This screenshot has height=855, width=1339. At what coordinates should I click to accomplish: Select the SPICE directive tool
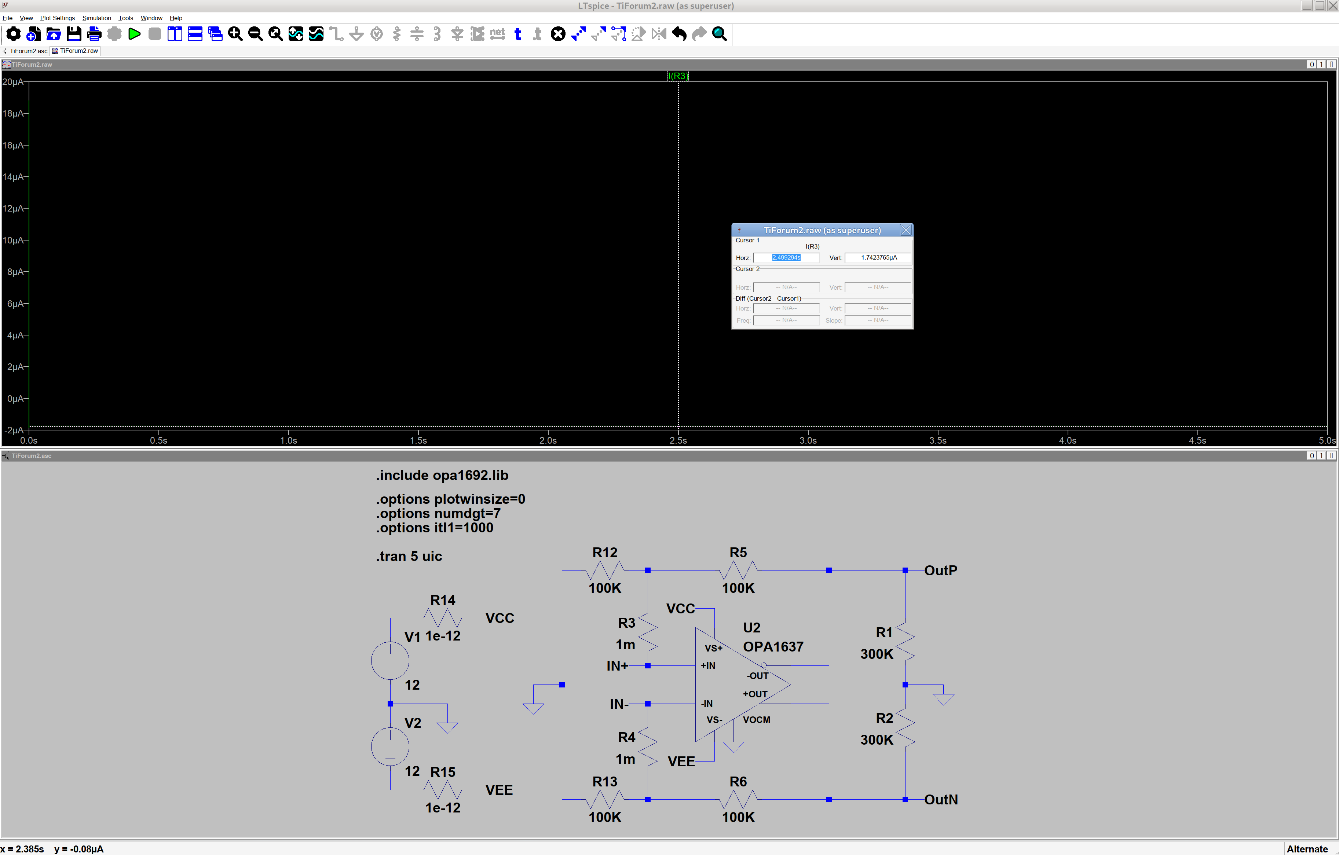tap(538, 34)
